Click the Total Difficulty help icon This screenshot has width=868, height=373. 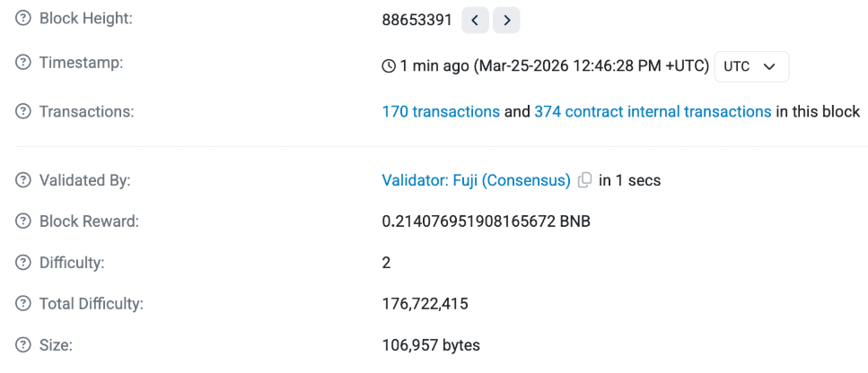23,304
